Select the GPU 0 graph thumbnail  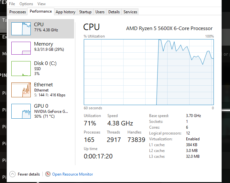(x=21, y=111)
